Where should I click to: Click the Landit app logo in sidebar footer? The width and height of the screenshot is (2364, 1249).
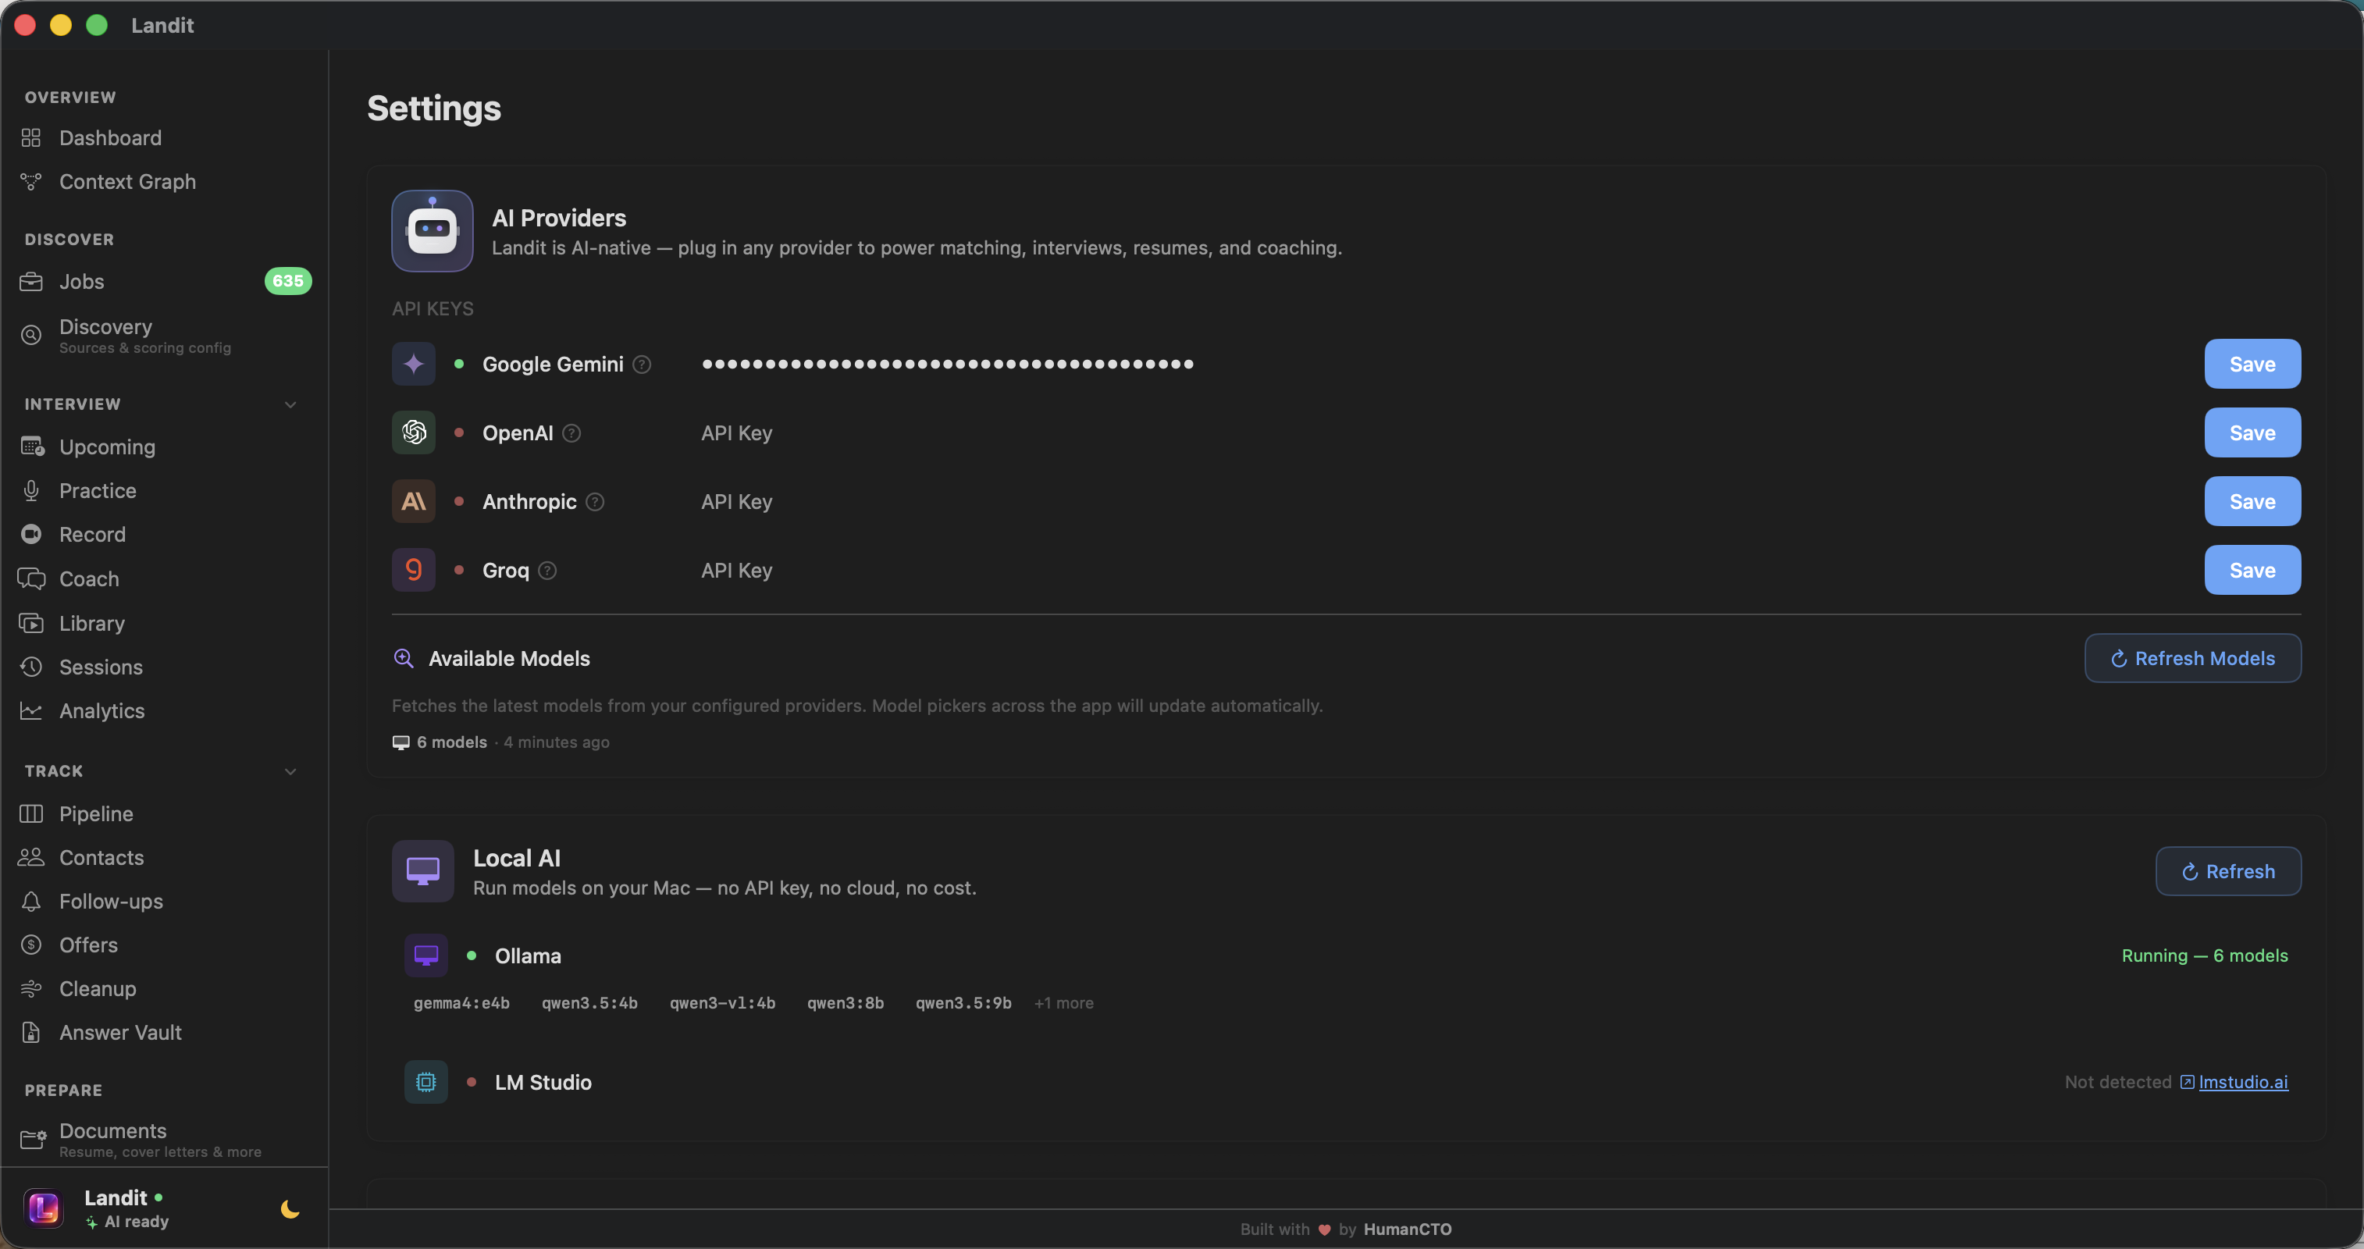click(x=44, y=1208)
